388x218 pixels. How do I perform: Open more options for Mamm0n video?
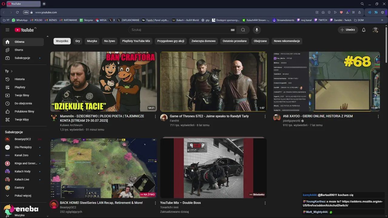(156, 117)
